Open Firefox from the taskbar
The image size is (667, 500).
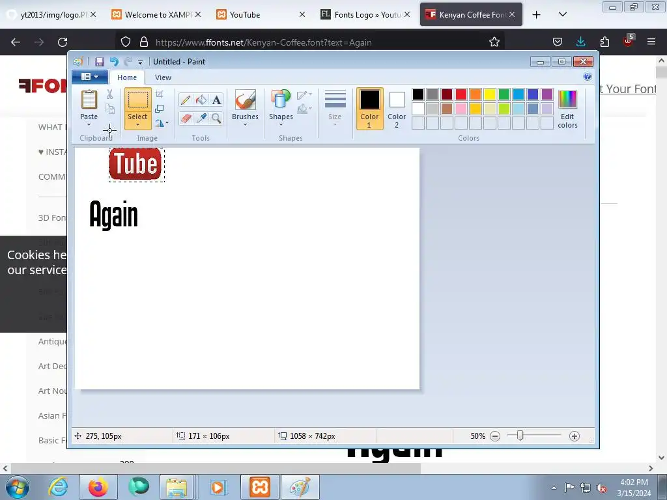click(x=98, y=487)
